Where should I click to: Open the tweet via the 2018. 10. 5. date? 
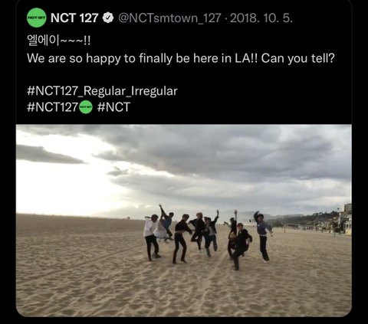261,18
